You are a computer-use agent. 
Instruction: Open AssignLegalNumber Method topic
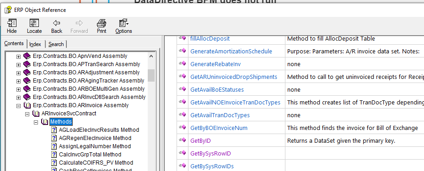95,146
